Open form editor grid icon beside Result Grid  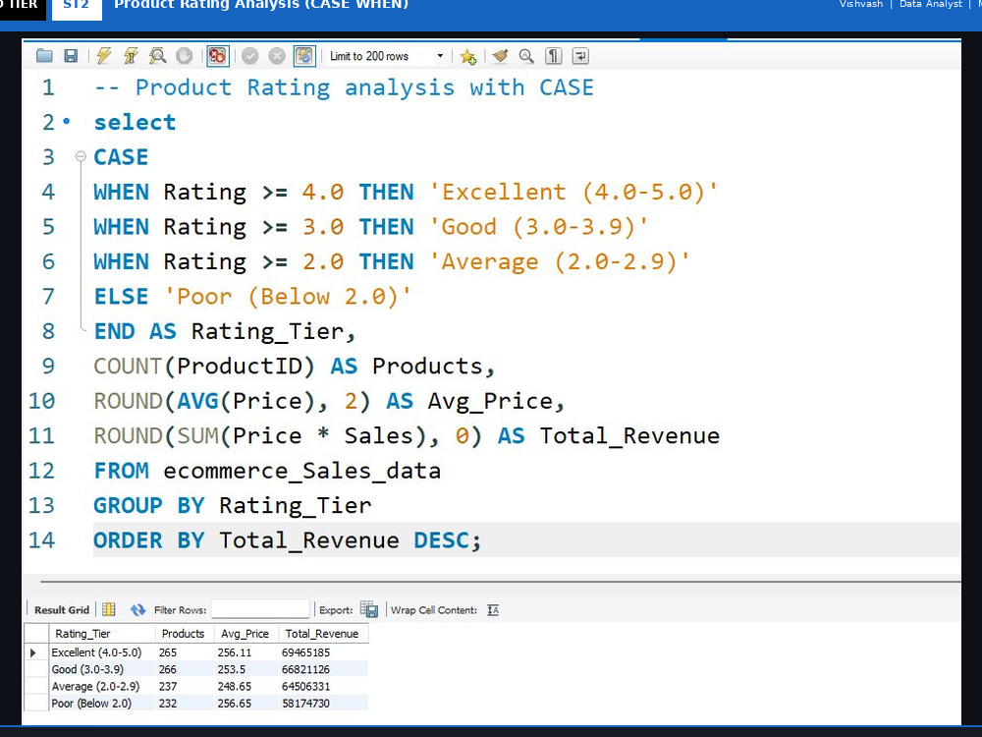pyautogui.click(x=109, y=609)
